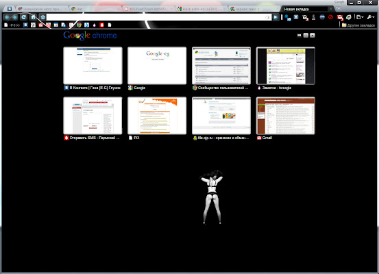This screenshot has height=274, width=379.
Task: Switch to thumbnail grid view
Action: (299, 35)
